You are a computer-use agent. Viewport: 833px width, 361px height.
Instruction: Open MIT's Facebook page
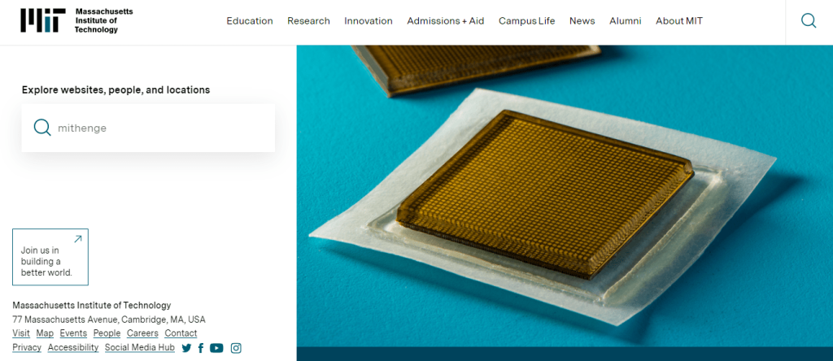201,348
